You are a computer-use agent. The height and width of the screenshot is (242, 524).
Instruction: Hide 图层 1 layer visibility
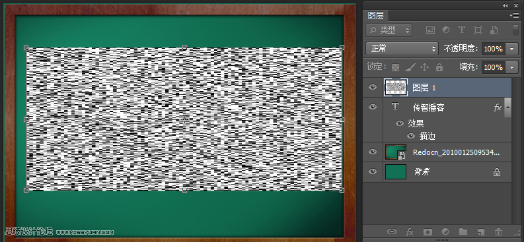pos(373,87)
